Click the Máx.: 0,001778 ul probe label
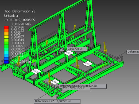Screen dimensions: 139x104 (73, 49)
